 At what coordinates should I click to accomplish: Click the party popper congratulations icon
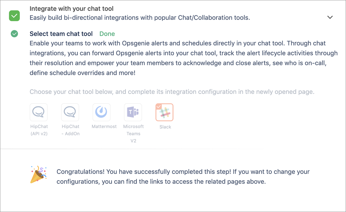click(39, 175)
